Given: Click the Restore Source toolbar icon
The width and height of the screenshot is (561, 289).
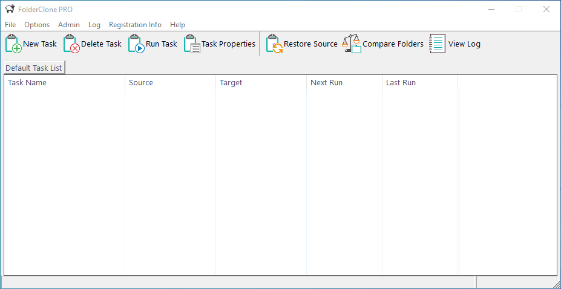Looking at the screenshot, I should [274, 44].
